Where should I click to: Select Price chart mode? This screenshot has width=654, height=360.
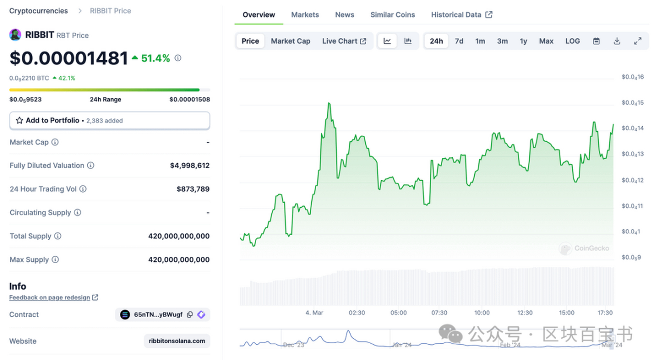coord(250,41)
